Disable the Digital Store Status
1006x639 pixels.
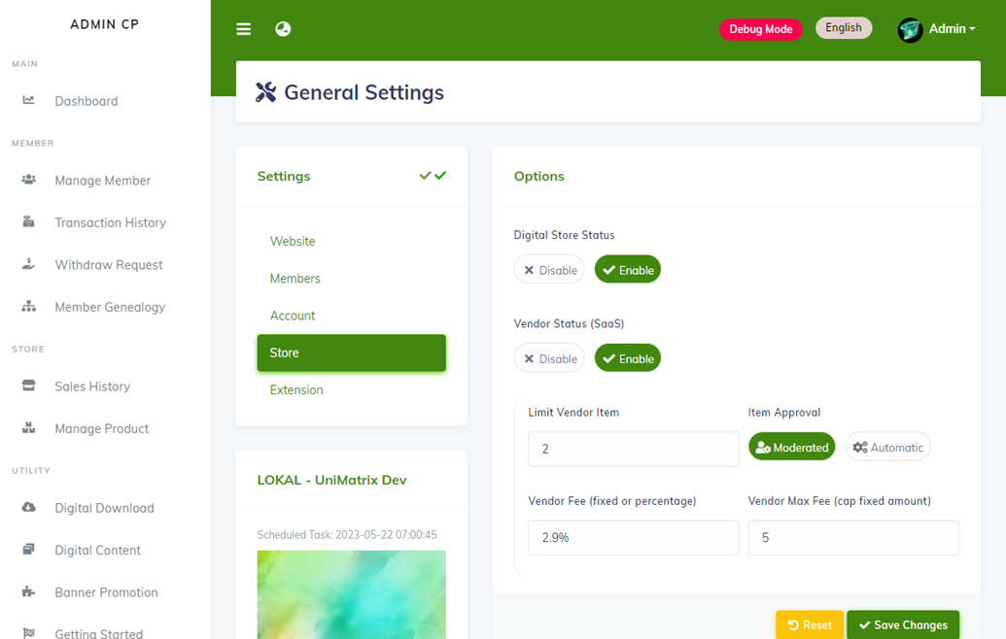click(x=549, y=270)
